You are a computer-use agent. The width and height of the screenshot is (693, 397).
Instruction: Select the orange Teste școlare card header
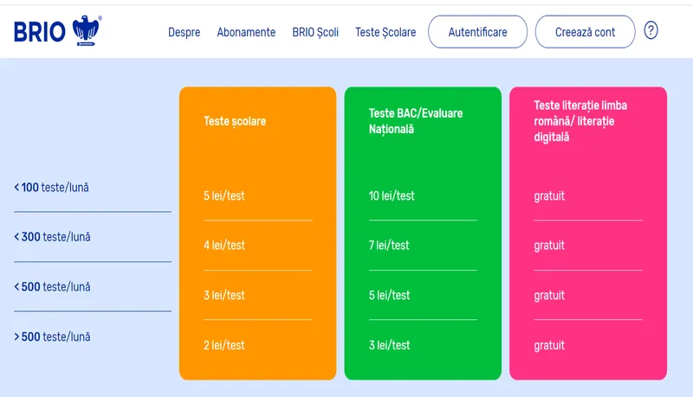235,121
